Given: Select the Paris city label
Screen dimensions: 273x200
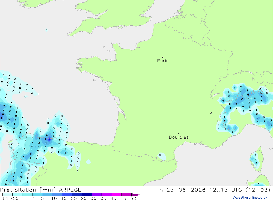Looking at the screenshot, I should tap(163, 61).
